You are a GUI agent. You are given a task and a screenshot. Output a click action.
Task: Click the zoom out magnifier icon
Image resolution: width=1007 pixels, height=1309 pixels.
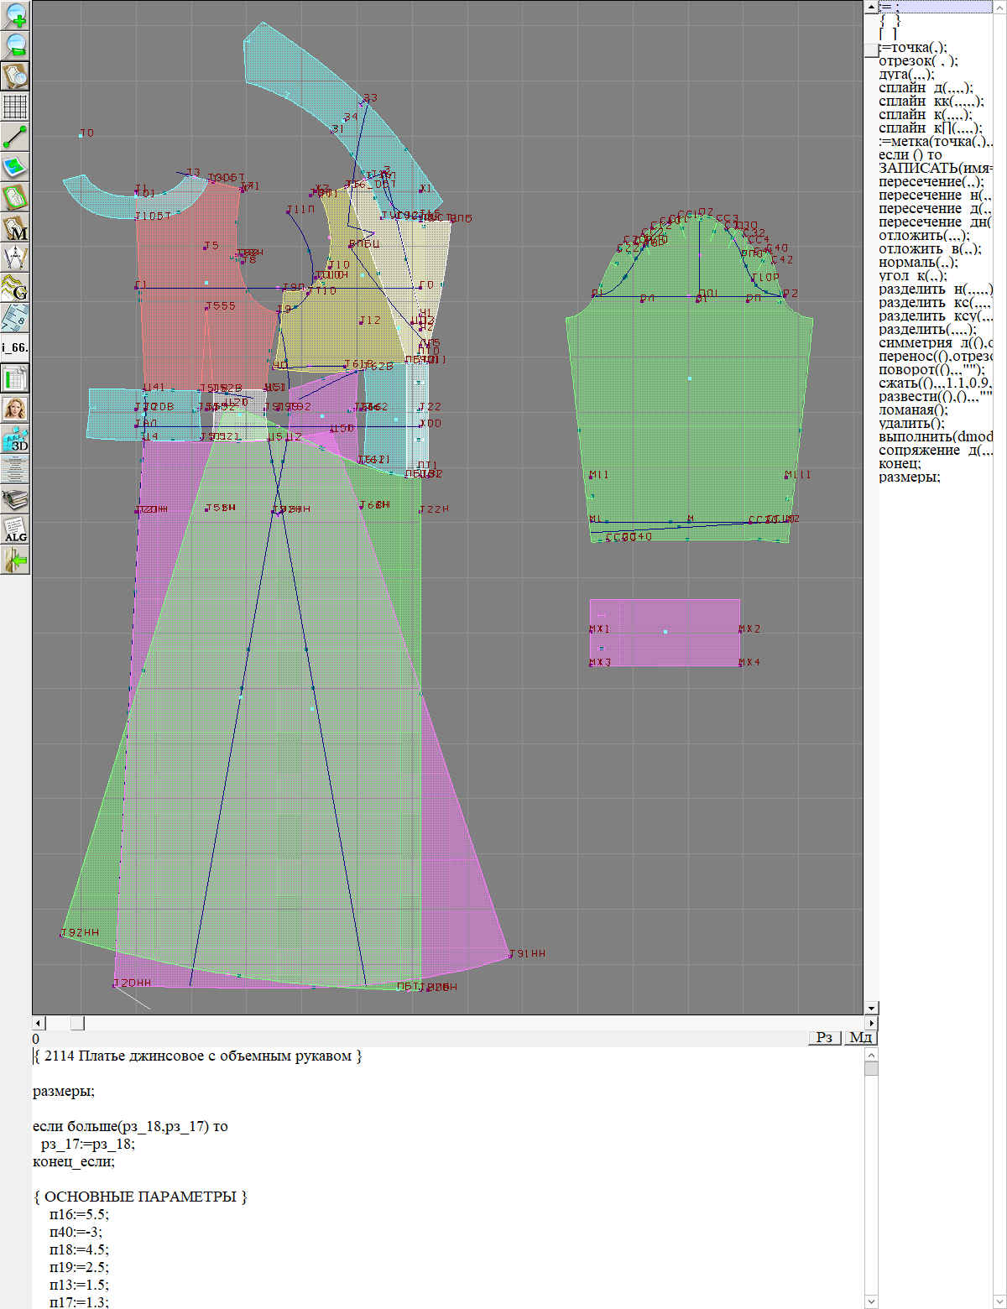[x=15, y=45]
